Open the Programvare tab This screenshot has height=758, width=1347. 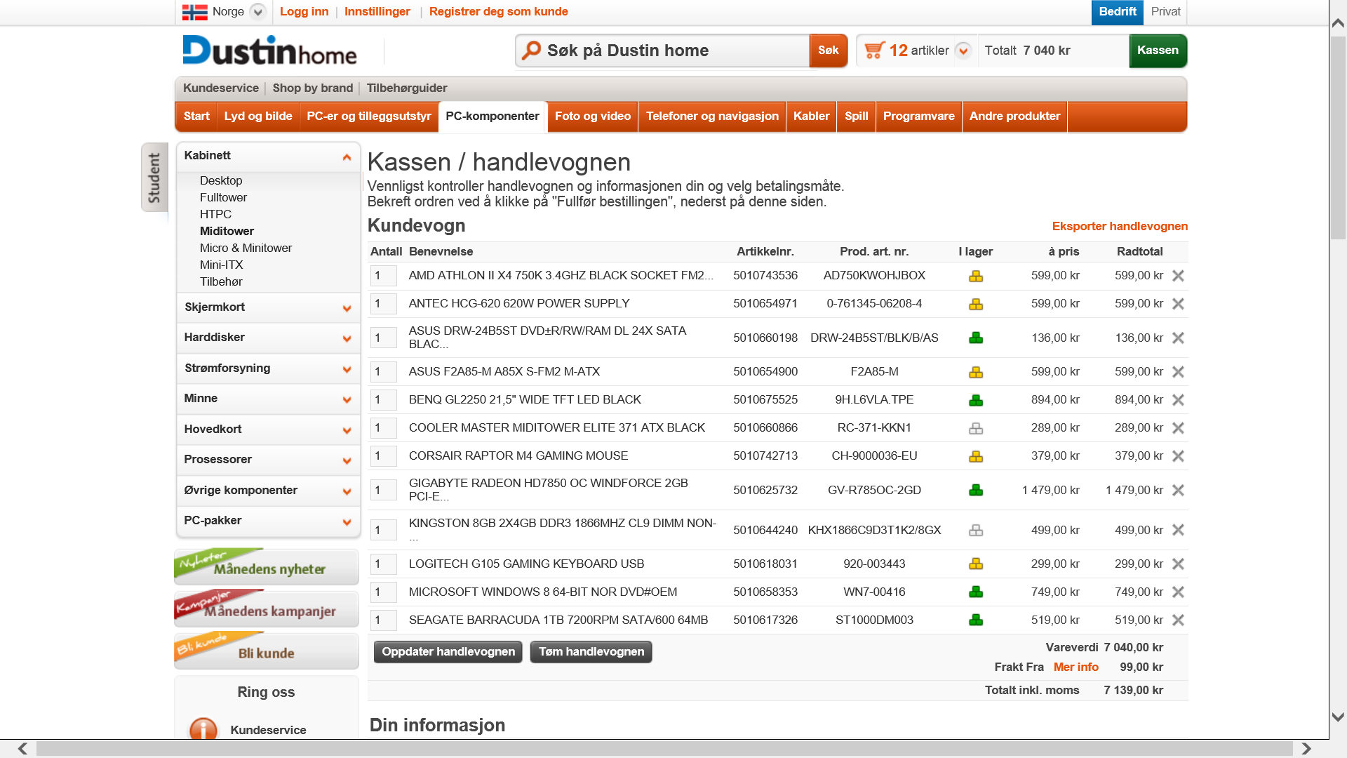tap(919, 117)
